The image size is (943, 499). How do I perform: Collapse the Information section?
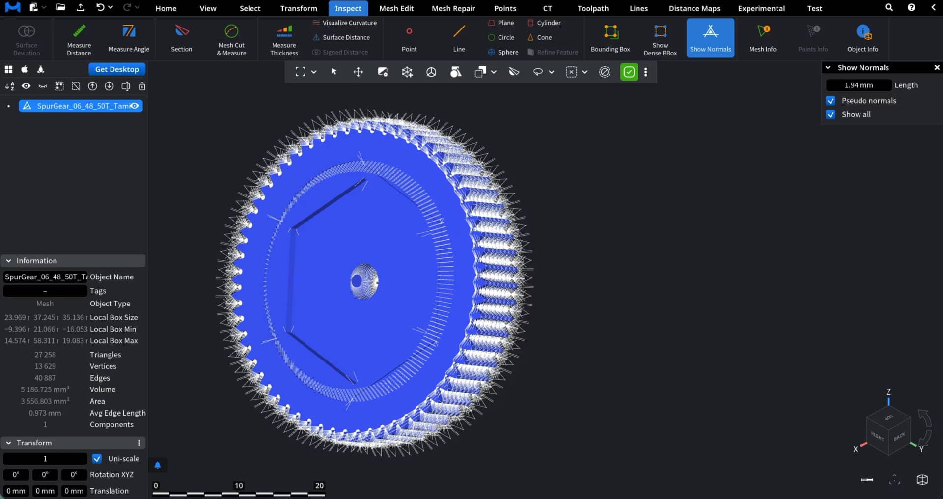click(x=8, y=261)
